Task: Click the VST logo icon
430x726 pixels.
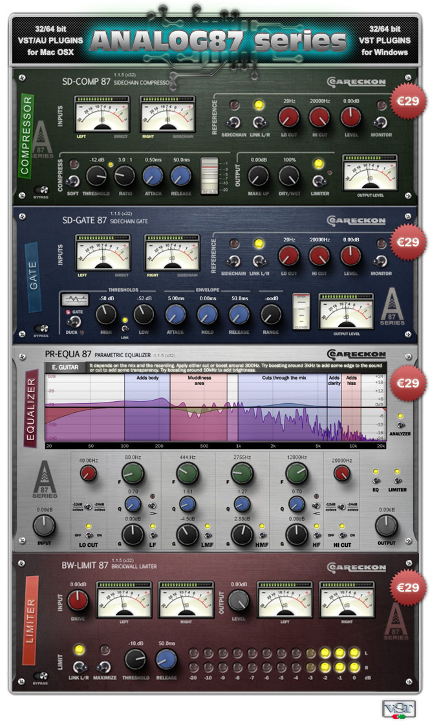Action: coord(398,710)
